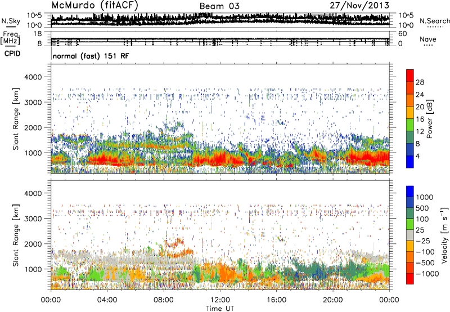
Task: Click the "Beam 03" header label
Action: click(x=219, y=6)
